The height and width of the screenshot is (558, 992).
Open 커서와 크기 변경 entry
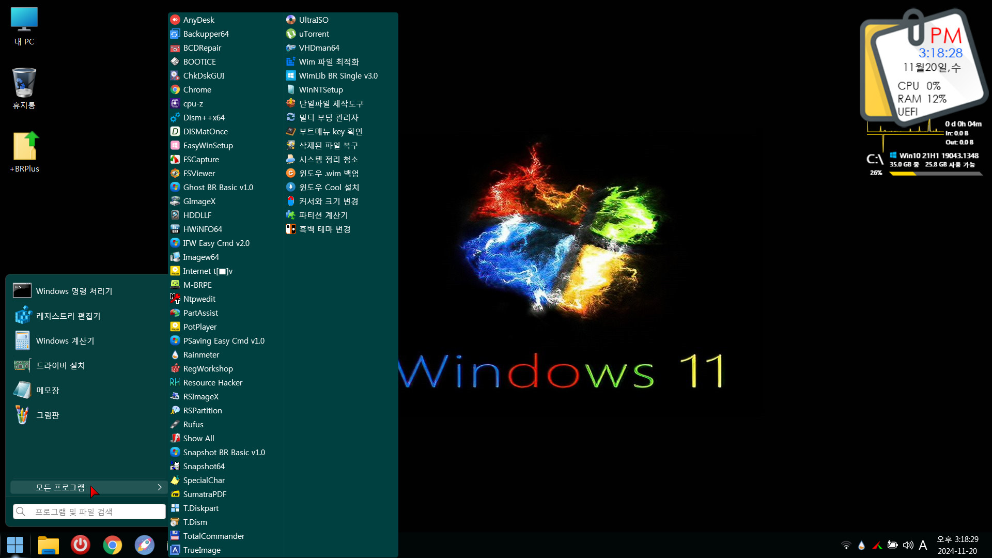322,201
